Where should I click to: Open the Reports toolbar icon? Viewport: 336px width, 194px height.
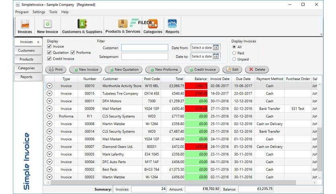tap(172, 26)
